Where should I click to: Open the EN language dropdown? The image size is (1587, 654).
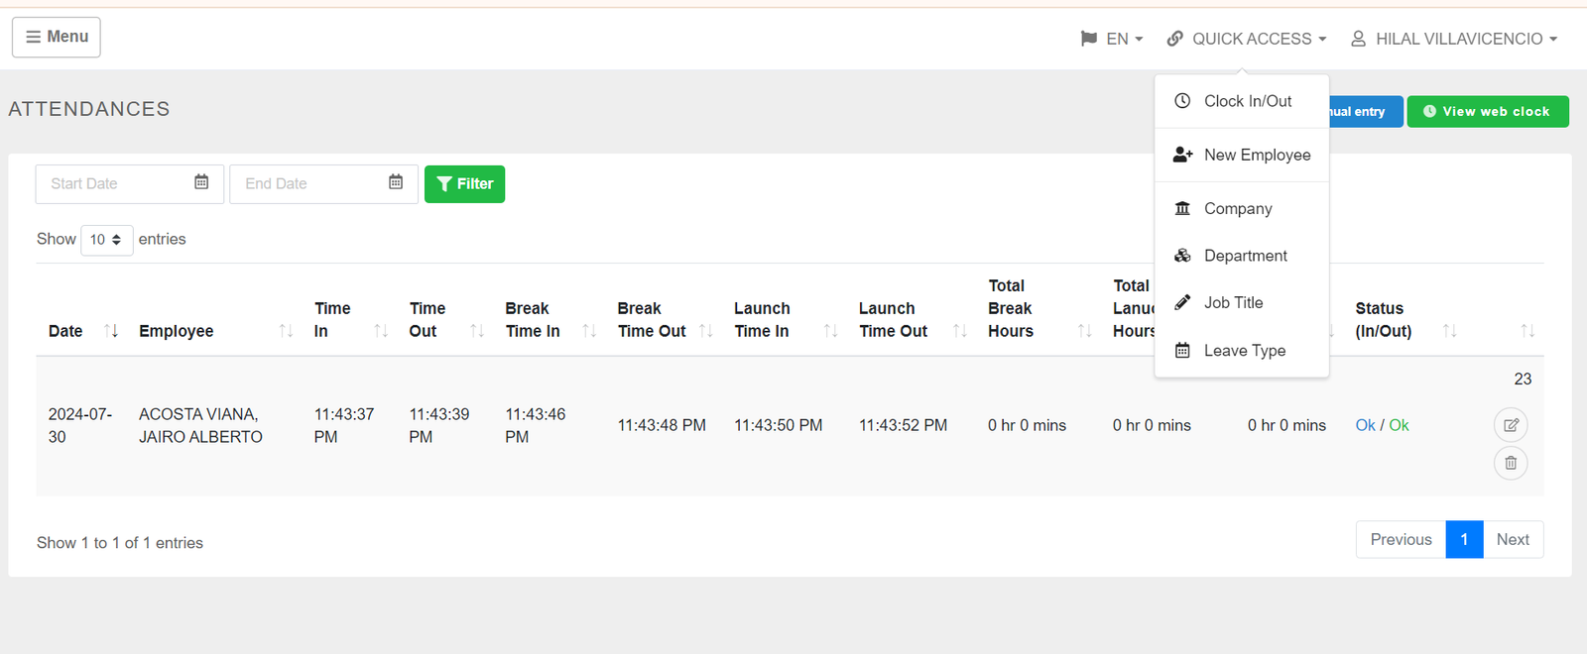click(x=1112, y=39)
